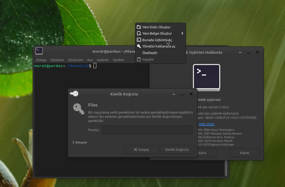
Task: Click the new document icon beside Yeni Belge Oluştur
Action: pyautogui.click(x=139, y=34)
